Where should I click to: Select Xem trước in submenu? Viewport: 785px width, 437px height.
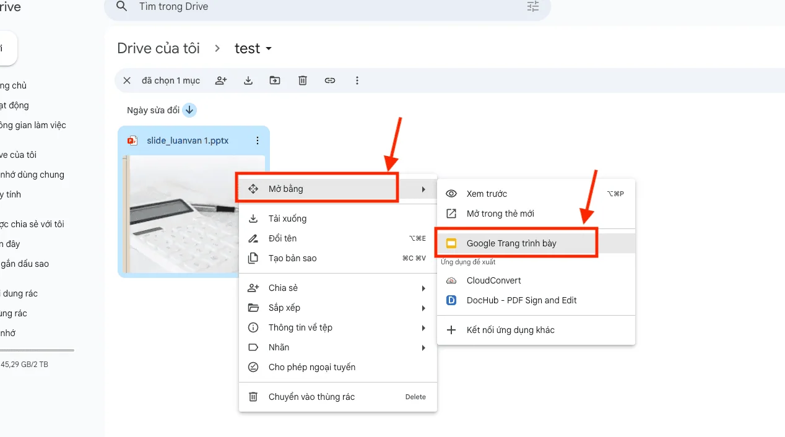(x=536, y=194)
